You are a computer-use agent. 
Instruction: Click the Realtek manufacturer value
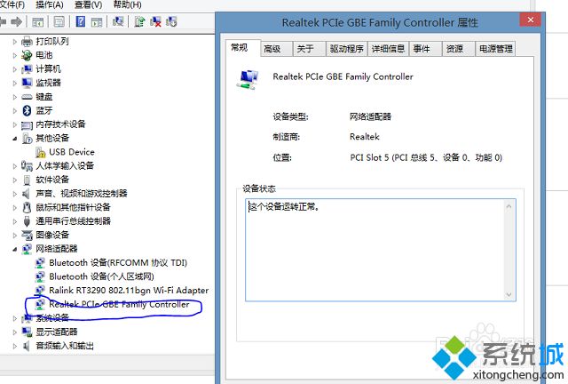(365, 137)
